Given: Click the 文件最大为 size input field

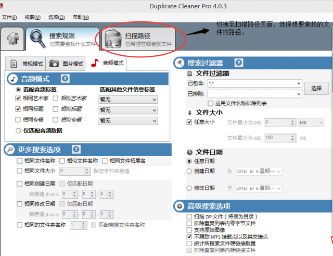Looking at the screenshot, I should [x=280, y=138].
